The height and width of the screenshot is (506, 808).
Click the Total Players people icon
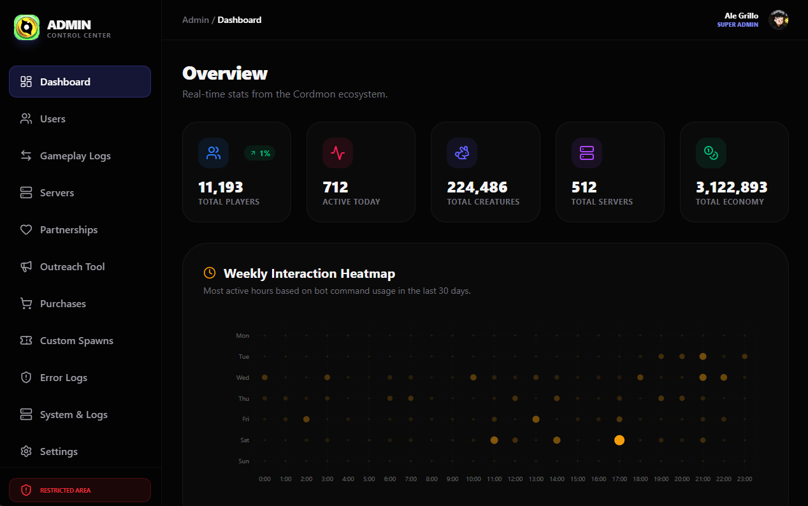click(213, 153)
